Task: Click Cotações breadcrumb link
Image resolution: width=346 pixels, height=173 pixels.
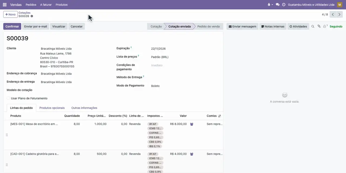Action: tap(24, 13)
